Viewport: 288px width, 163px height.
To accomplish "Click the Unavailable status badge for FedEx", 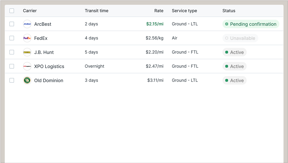I will [x=240, y=38].
